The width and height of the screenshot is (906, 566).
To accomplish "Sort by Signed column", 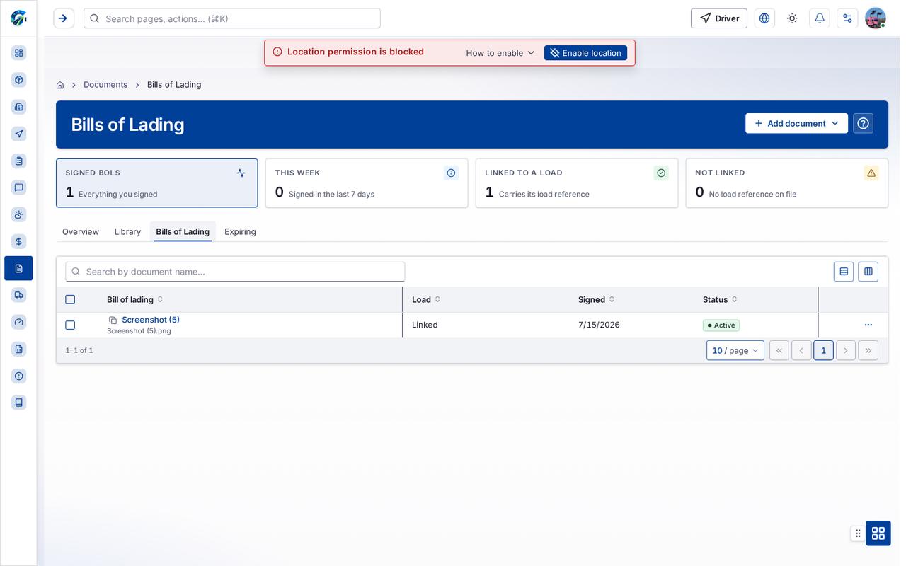I will pyautogui.click(x=597, y=299).
